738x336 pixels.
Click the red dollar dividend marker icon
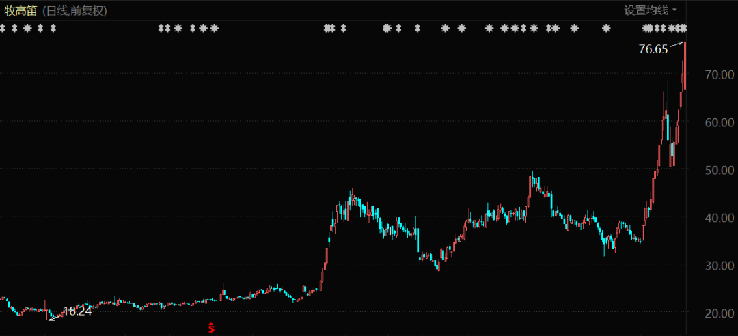pos(211,328)
